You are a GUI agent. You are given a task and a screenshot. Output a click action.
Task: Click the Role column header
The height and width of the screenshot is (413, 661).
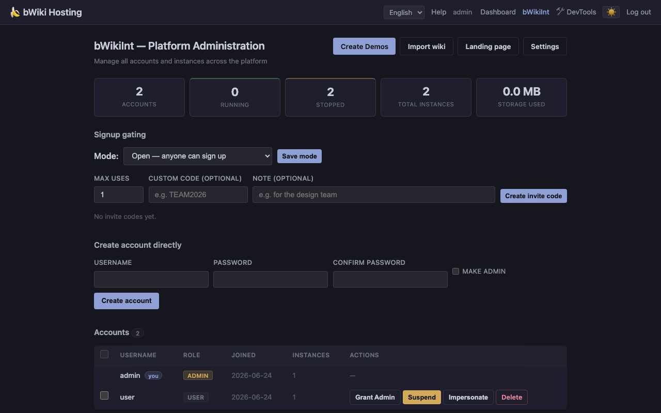(x=192, y=355)
